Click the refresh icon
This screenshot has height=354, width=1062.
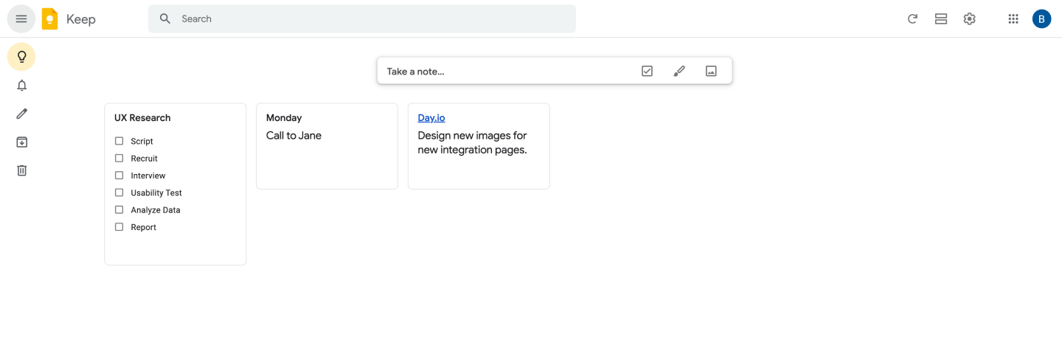(912, 19)
